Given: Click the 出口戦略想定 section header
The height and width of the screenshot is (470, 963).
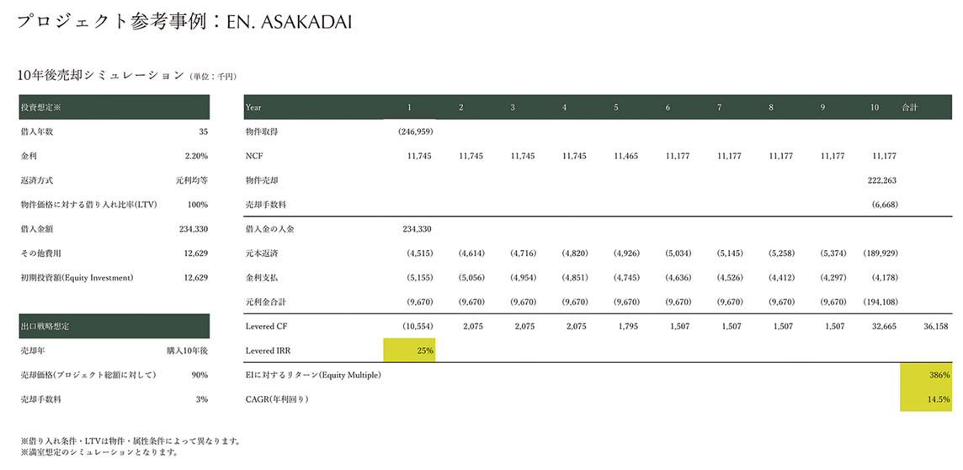Looking at the screenshot, I should click(114, 326).
